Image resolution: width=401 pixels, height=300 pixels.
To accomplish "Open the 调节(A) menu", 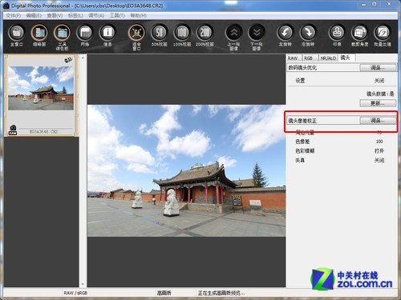I will [96, 15].
